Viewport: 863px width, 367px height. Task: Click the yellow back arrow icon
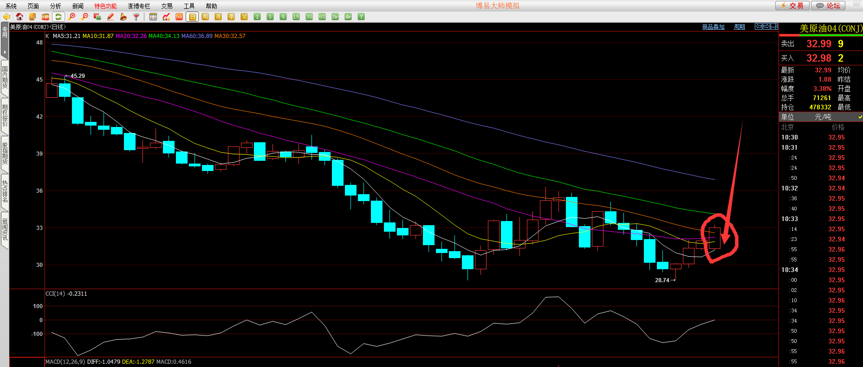click(6, 17)
